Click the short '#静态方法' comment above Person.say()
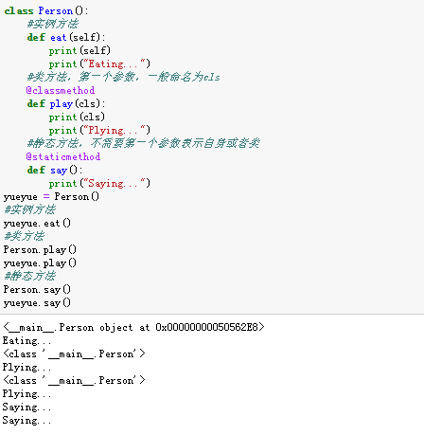The height and width of the screenshot is (435, 424). pyautogui.click(x=30, y=276)
